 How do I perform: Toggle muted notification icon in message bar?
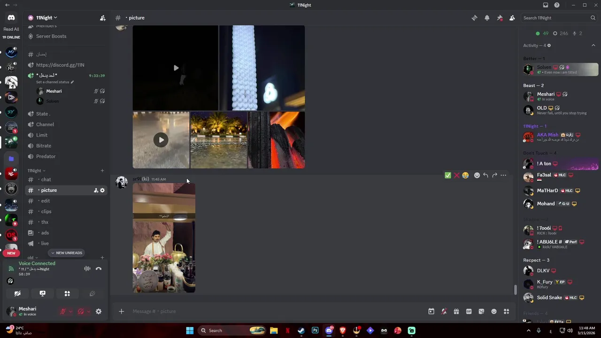(x=444, y=311)
